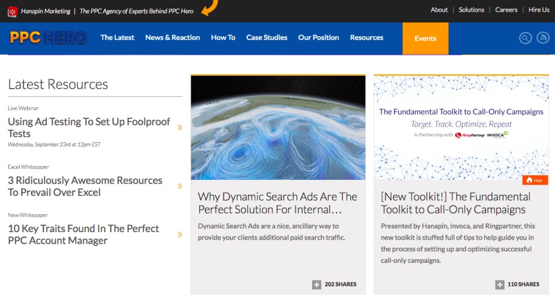The image size is (555, 306).
Task: Open New Toolkit Call-Only Campaigns article title
Action: (x=456, y=203)
